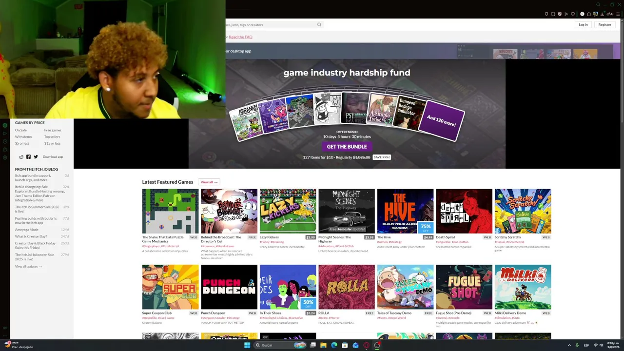Show hidden system tray icons chevron

pos(569,345)
